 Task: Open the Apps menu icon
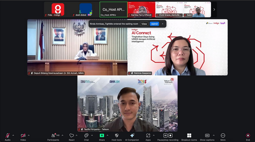tap(148, 135)
